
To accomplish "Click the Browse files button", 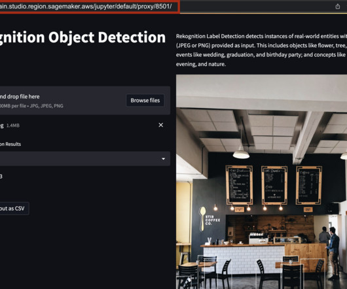I will [145, 100].
